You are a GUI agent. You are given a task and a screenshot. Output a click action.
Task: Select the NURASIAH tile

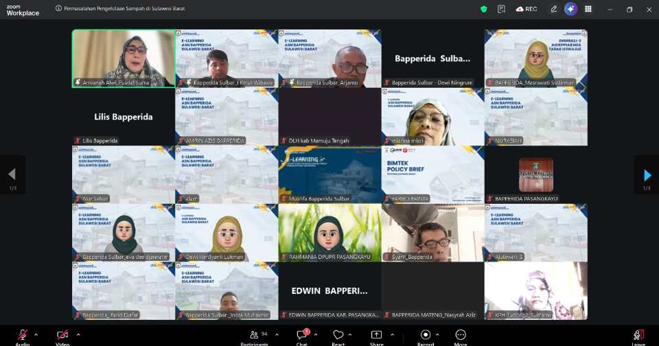coord(536,117)
